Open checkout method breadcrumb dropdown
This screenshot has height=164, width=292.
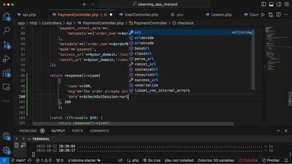coord(183,23)
